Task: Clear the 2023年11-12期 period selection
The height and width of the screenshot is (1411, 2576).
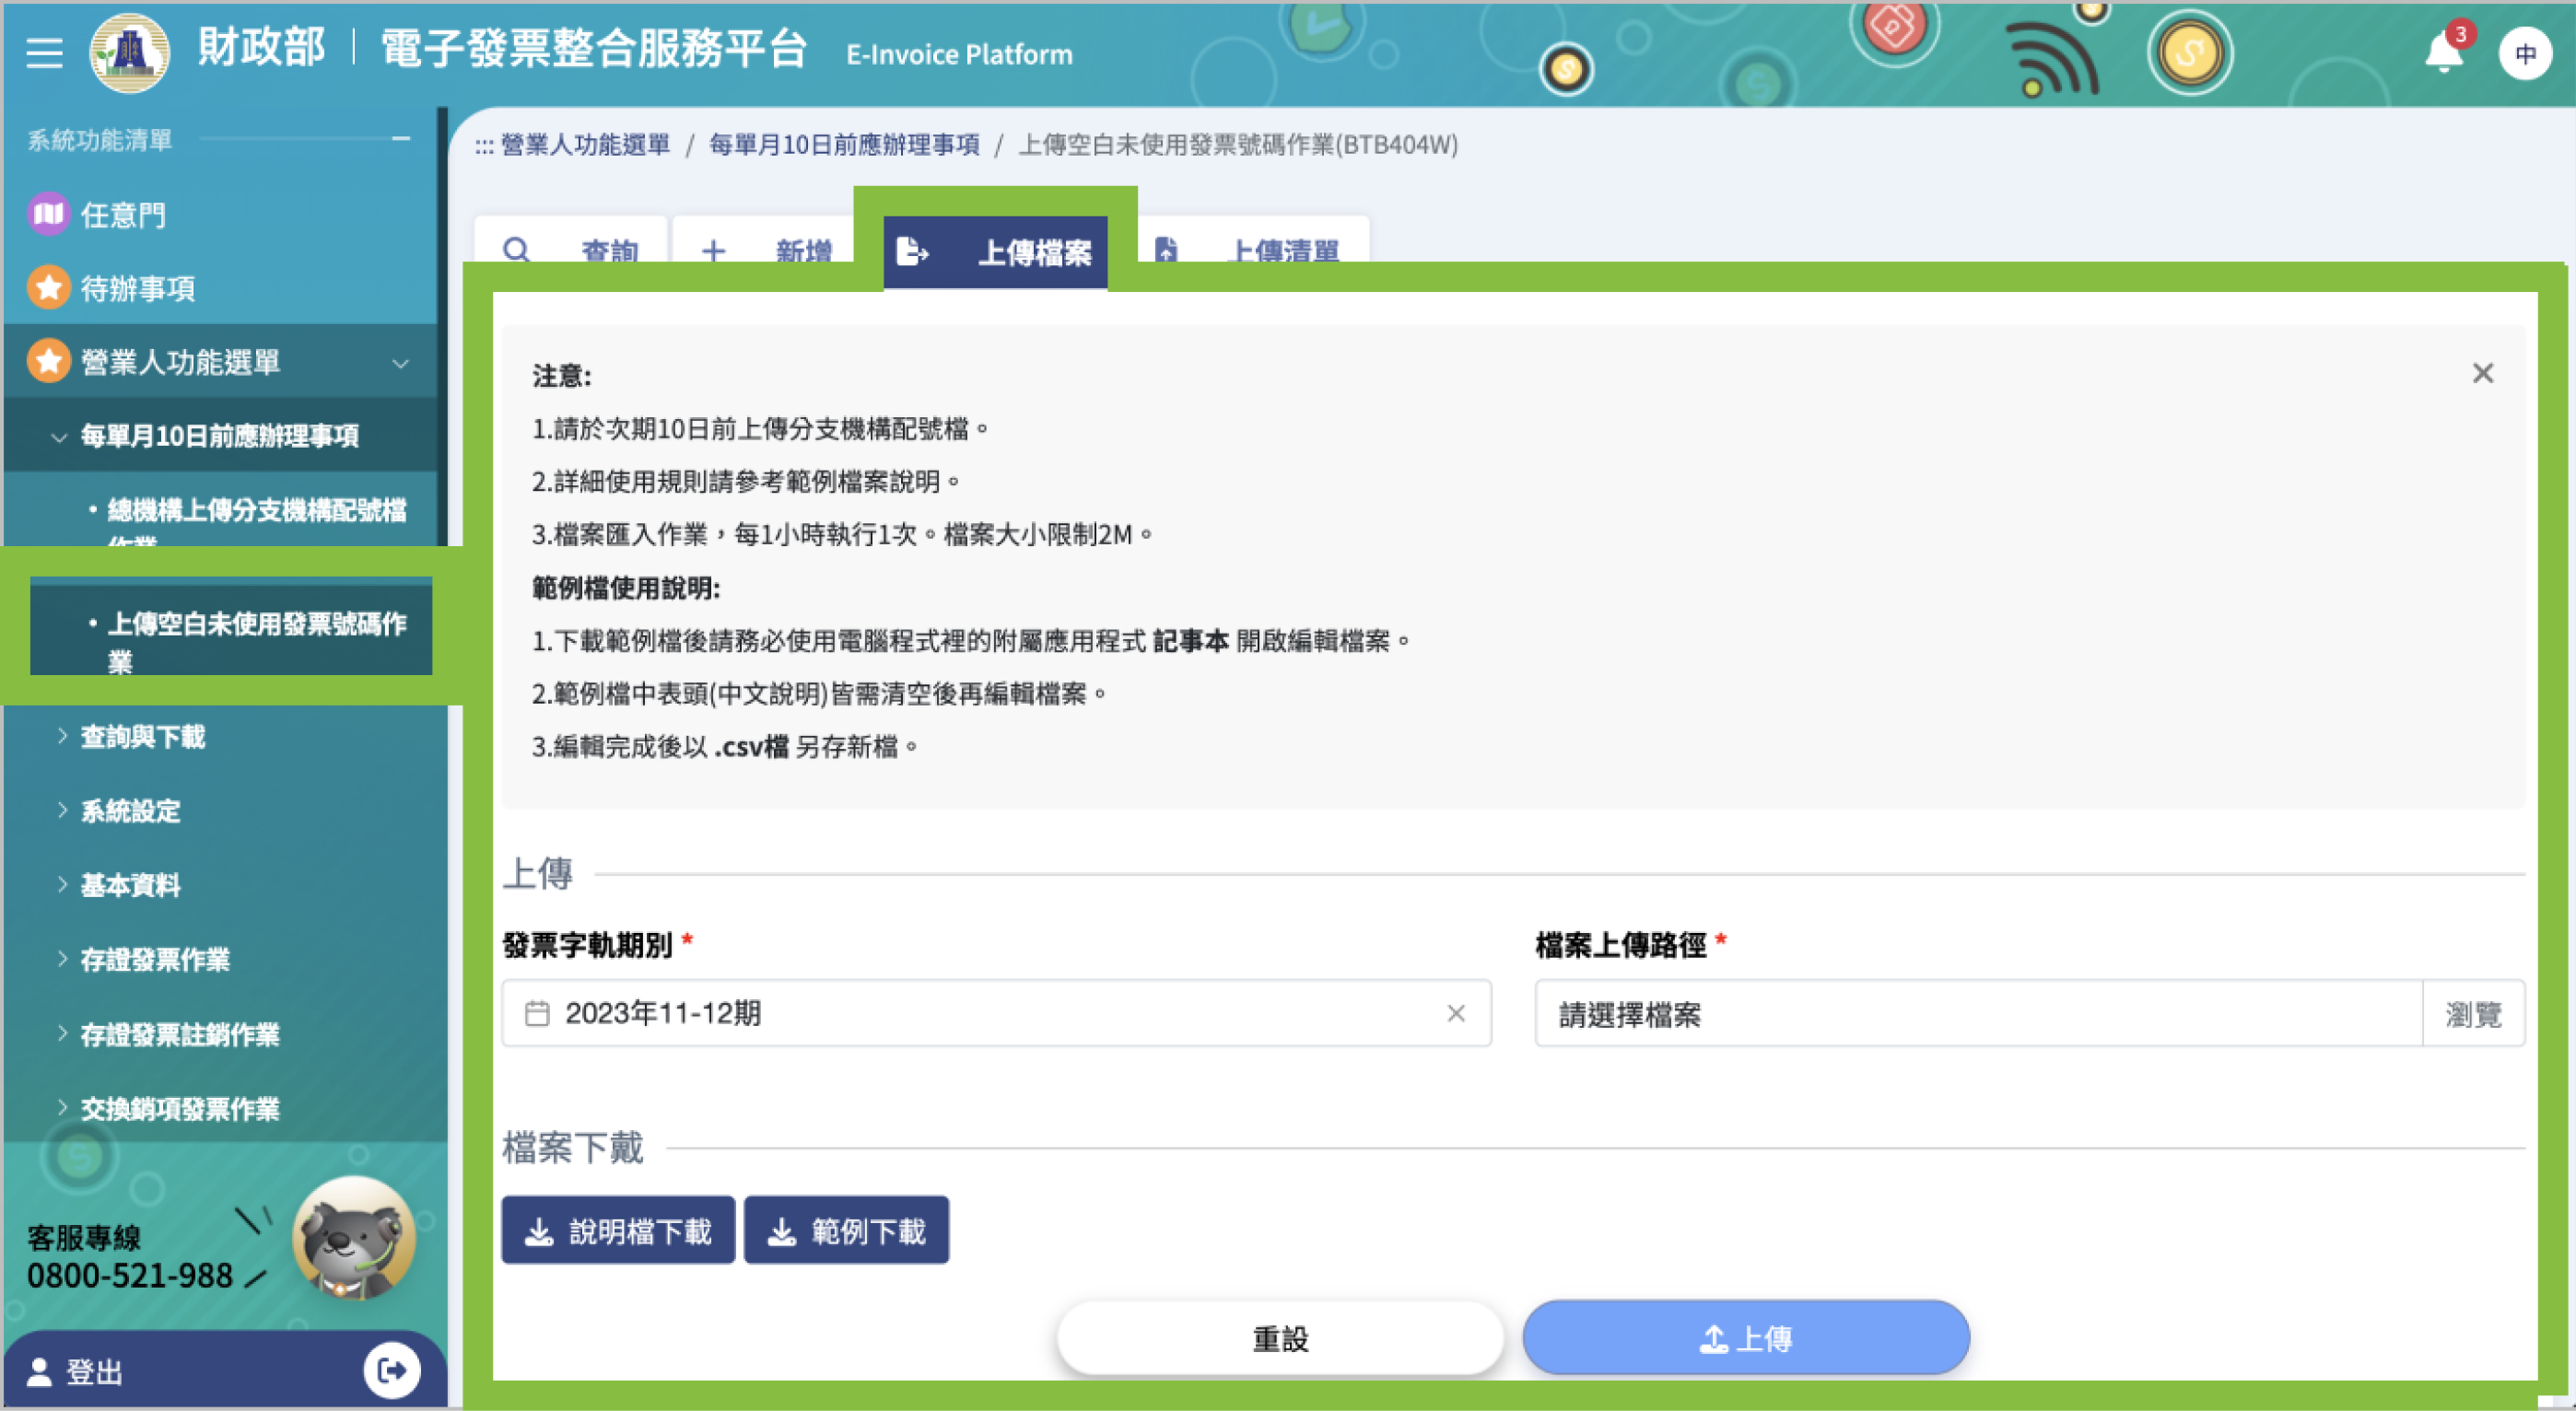Action: (1455, 1013)
